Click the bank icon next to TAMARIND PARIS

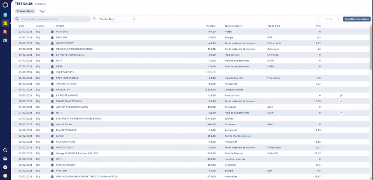[x=52, y=84]
